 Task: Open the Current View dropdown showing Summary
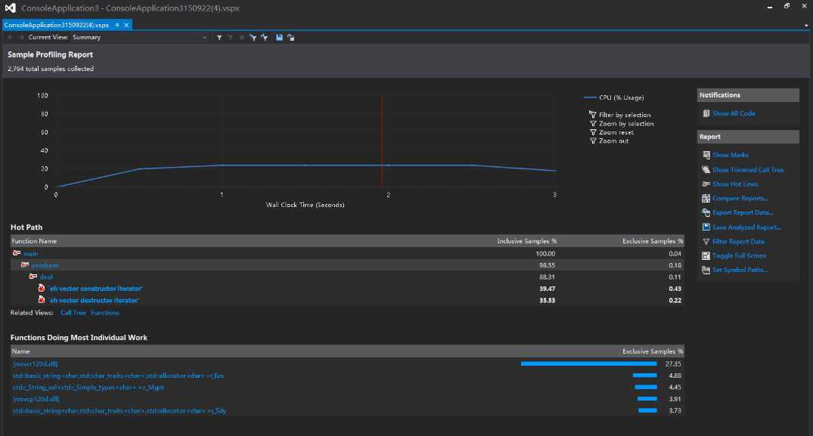(x=139, y=37)
